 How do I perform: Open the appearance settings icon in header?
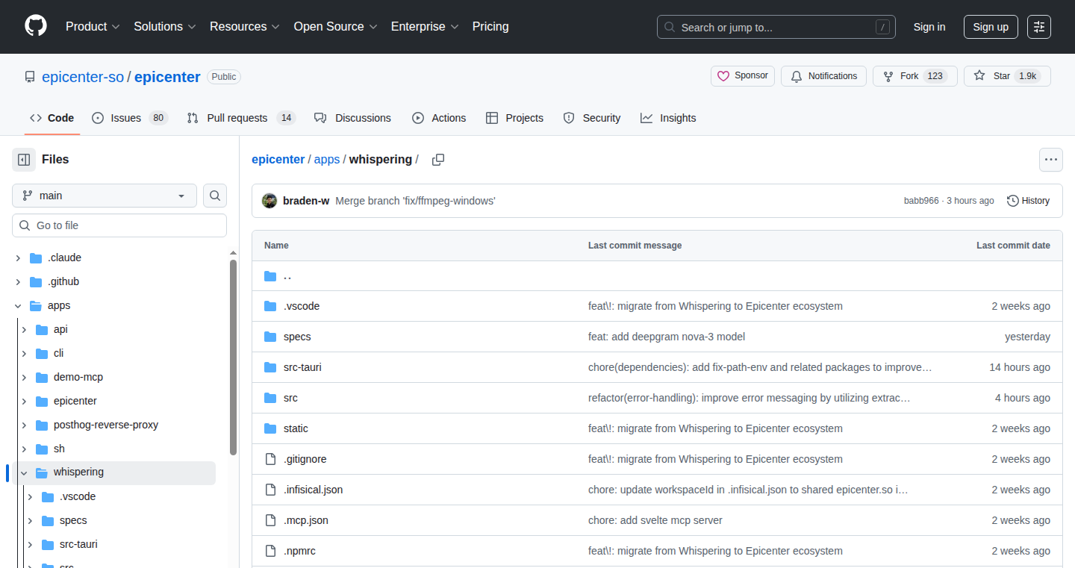tap(1039, 27)
